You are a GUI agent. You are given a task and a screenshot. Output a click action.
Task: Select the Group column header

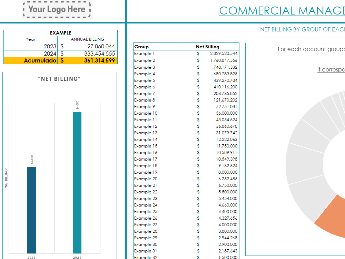point(164,47)
